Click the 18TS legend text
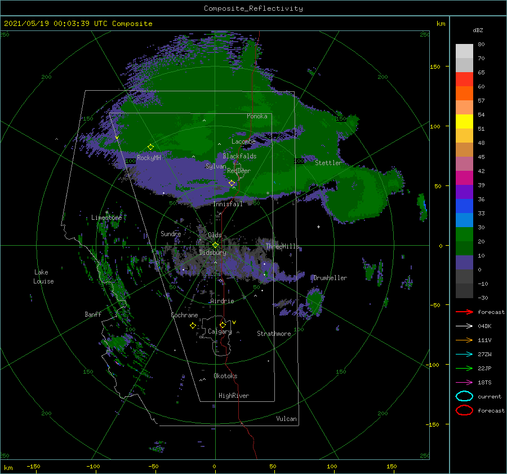The width and height of the screenshot is (507, 474). (484, 383)
